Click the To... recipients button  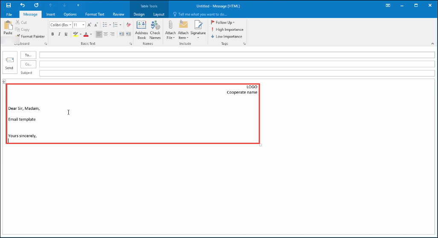click(28, 55)
